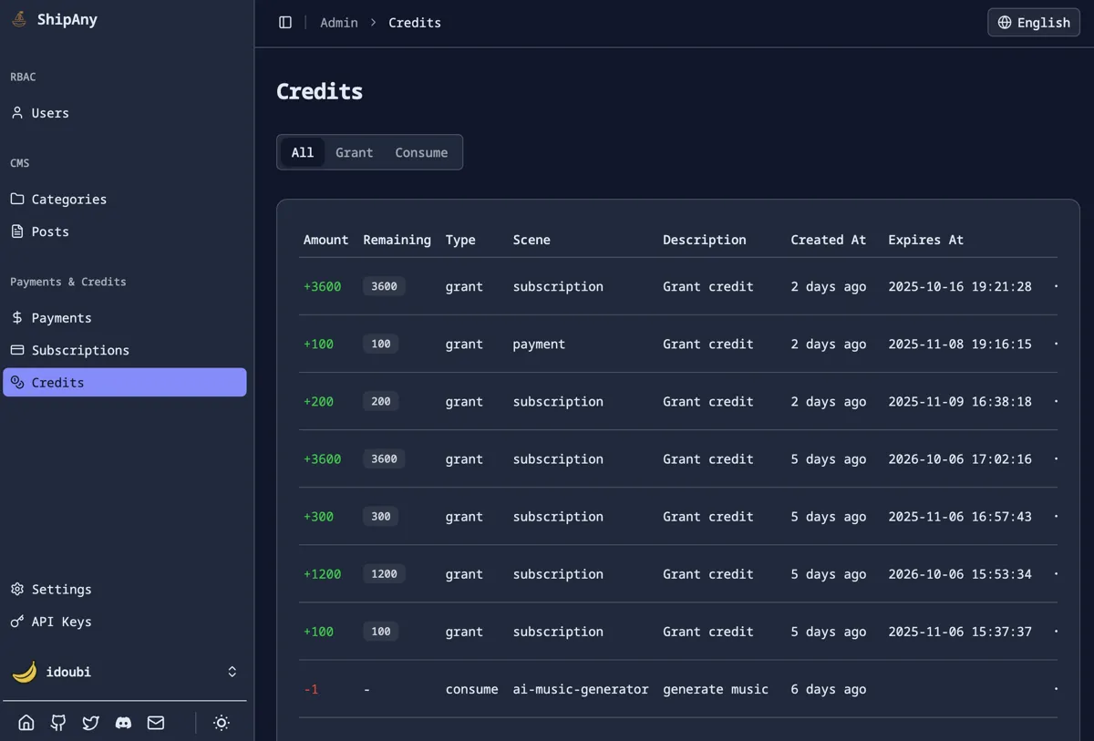
Task: Click the Admin breadcrumb link
Action: pyautogui.click(x=339, y=23)
